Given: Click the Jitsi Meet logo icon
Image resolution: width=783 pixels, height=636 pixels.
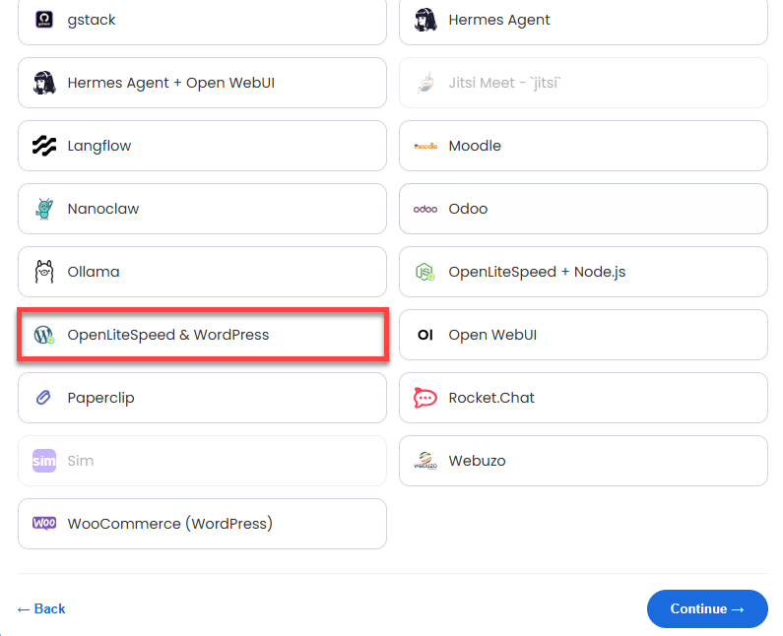Looking at the screenshot, I should coord(425,83).
